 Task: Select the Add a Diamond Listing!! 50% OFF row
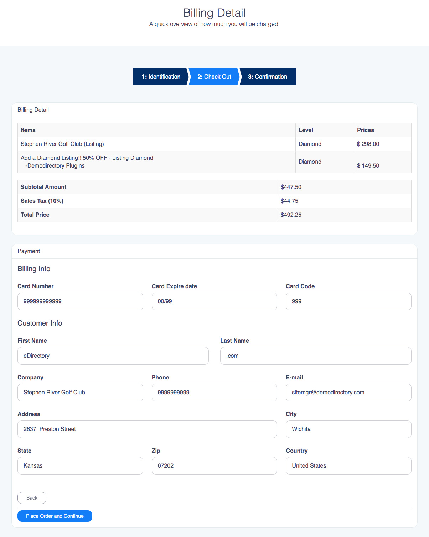pyautogui.click(x=214, y=162)
